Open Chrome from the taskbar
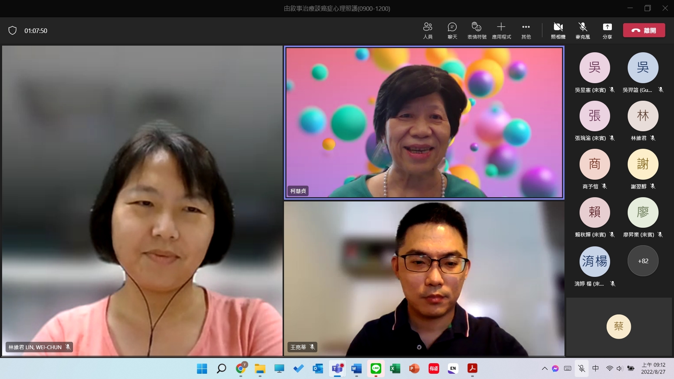 (241, 368)
